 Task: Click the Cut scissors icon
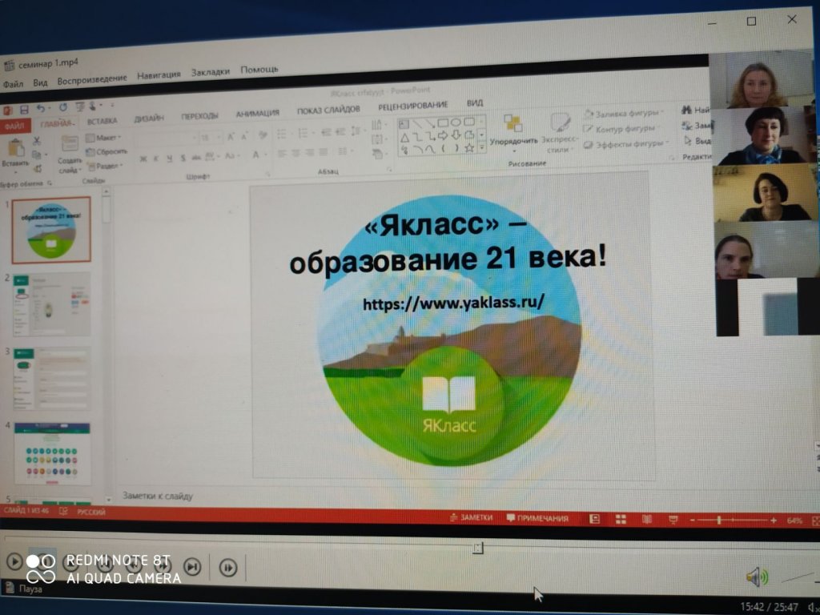click(x=37, y=141)
